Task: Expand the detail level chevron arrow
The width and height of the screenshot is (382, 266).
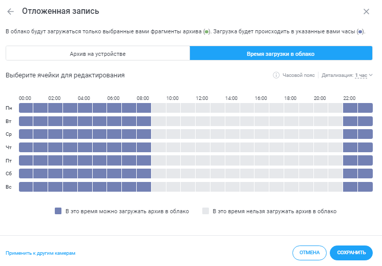Action: click(x=370, y=75)
